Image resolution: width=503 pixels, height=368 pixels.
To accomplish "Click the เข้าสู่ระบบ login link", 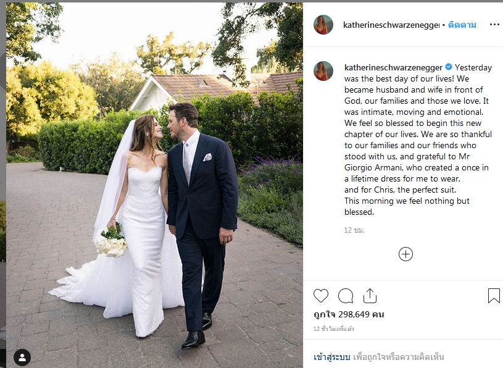I will pyautogui.click(x=331, y=357).
